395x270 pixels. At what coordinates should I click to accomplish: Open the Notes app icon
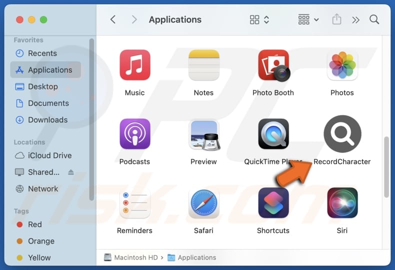point(204,65)
